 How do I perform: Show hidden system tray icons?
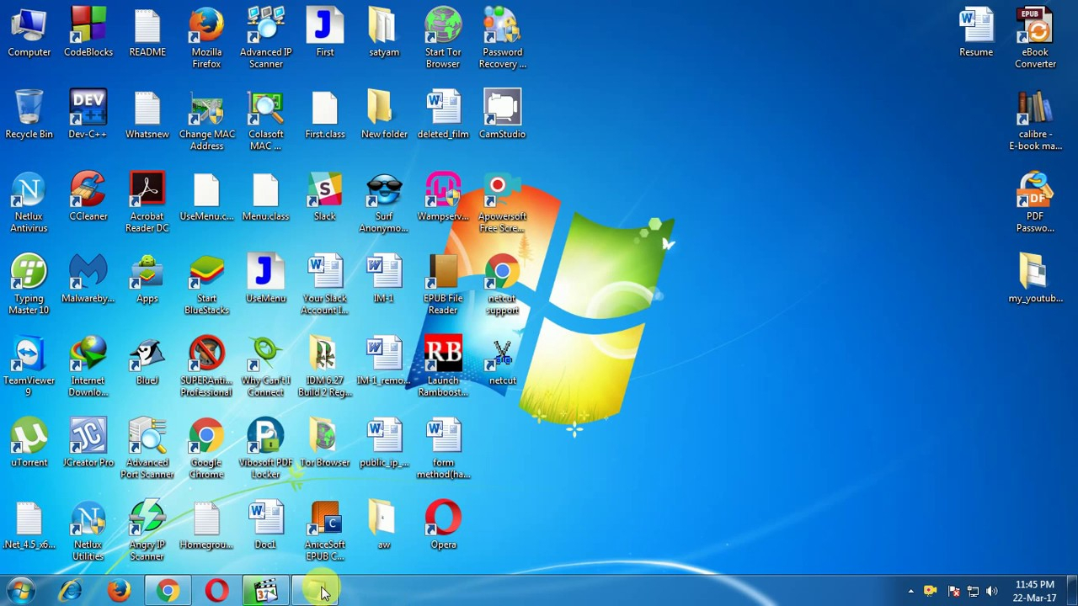[910, 592]
